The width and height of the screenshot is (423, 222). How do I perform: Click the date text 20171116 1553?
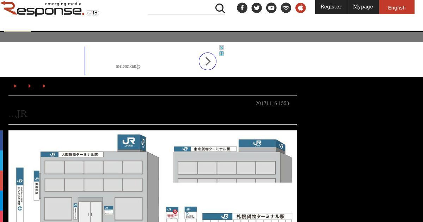(272, 103)
